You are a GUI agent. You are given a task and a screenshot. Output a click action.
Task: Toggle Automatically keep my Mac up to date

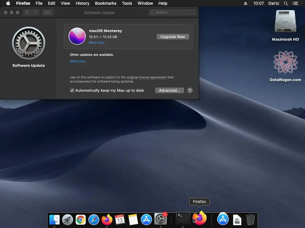72,90
